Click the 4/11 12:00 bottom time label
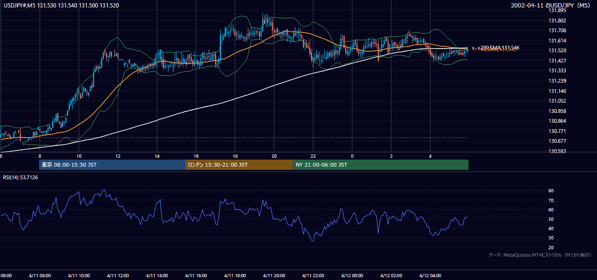 coord(118,276)
